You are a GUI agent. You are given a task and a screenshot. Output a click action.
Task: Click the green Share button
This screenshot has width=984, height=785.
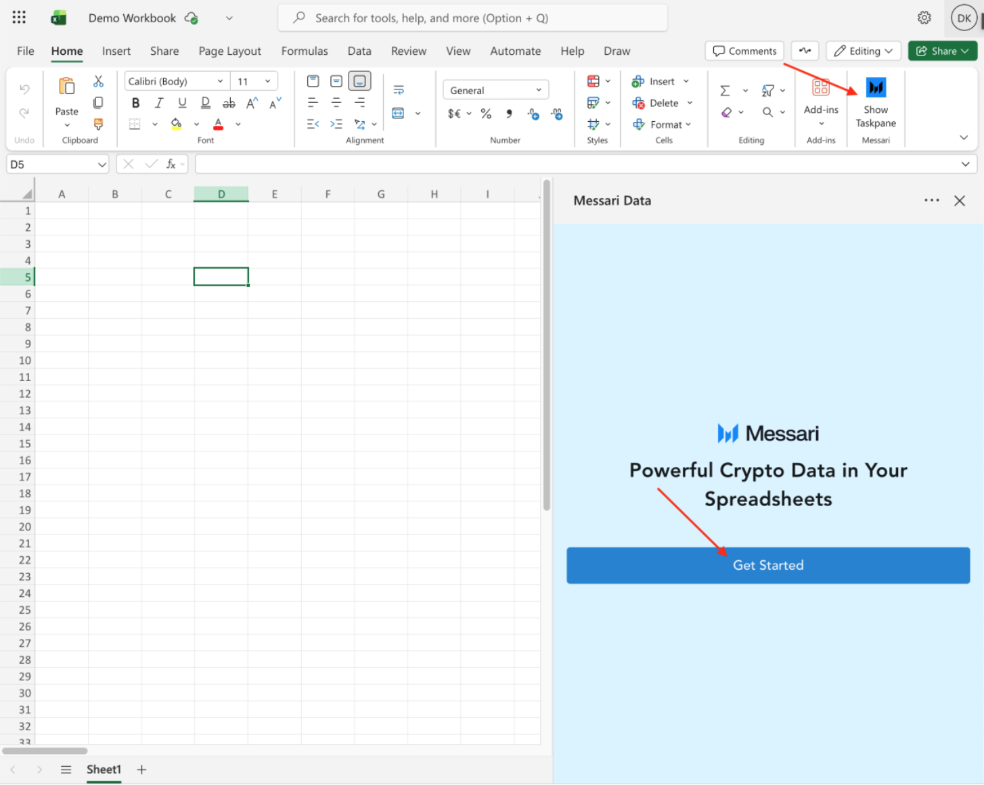(943, 51)
